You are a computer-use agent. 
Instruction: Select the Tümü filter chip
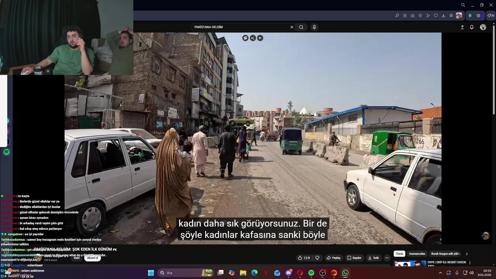tap(400, 254)
